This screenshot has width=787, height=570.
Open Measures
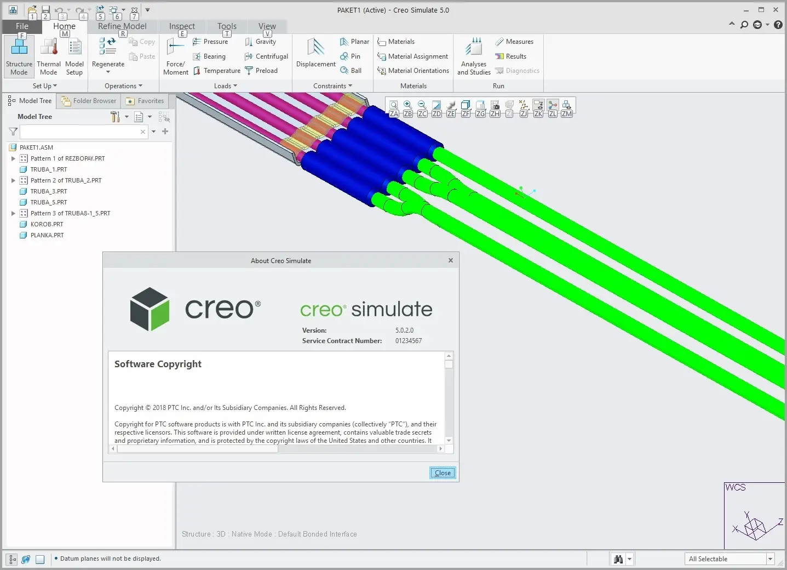click(514, 42)
